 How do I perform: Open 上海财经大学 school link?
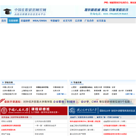[27, 91]
